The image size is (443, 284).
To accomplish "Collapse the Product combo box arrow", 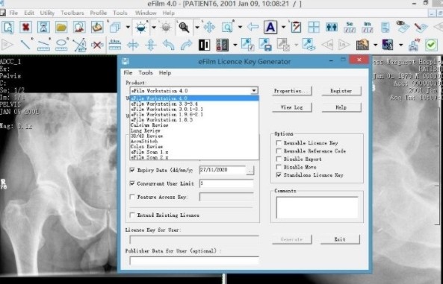I will tap(254, 91).
